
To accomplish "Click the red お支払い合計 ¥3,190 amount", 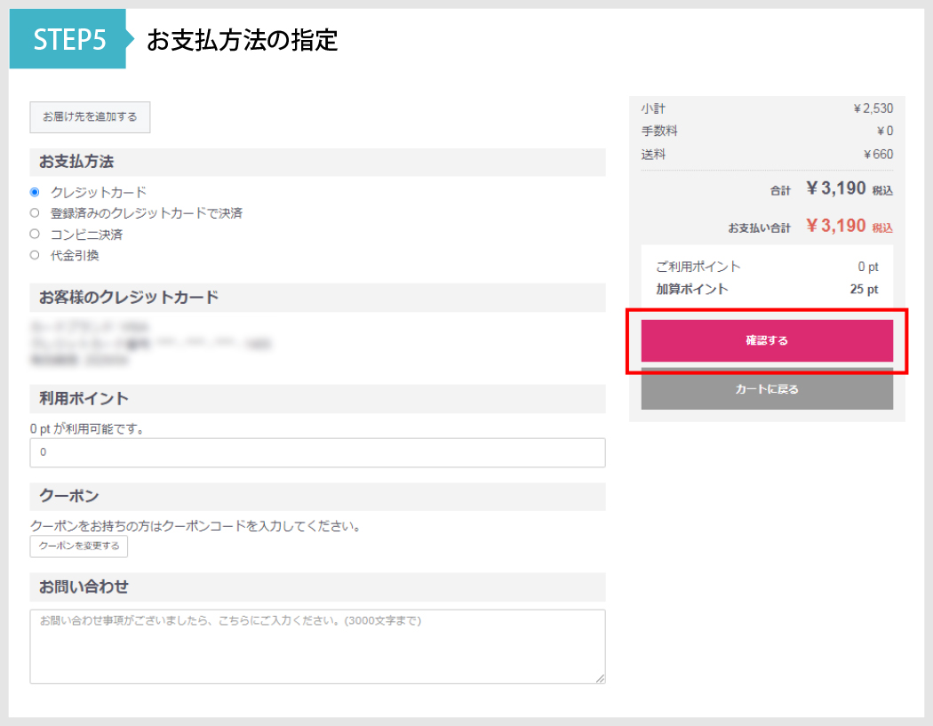I will pos(835,226).
